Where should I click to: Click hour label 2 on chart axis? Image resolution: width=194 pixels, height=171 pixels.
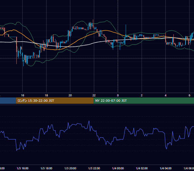142,95
